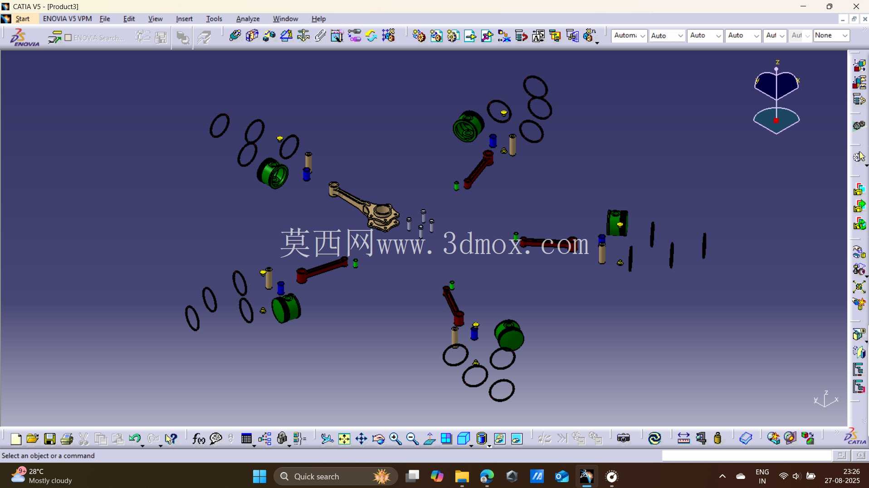Open the Auto transparency dropdown
869x488 pixels.
coord(667,35)
